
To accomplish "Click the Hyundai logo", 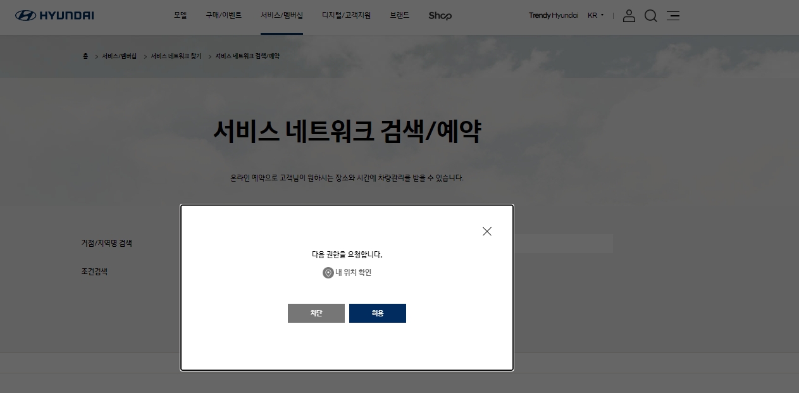I will coord(54,16).
